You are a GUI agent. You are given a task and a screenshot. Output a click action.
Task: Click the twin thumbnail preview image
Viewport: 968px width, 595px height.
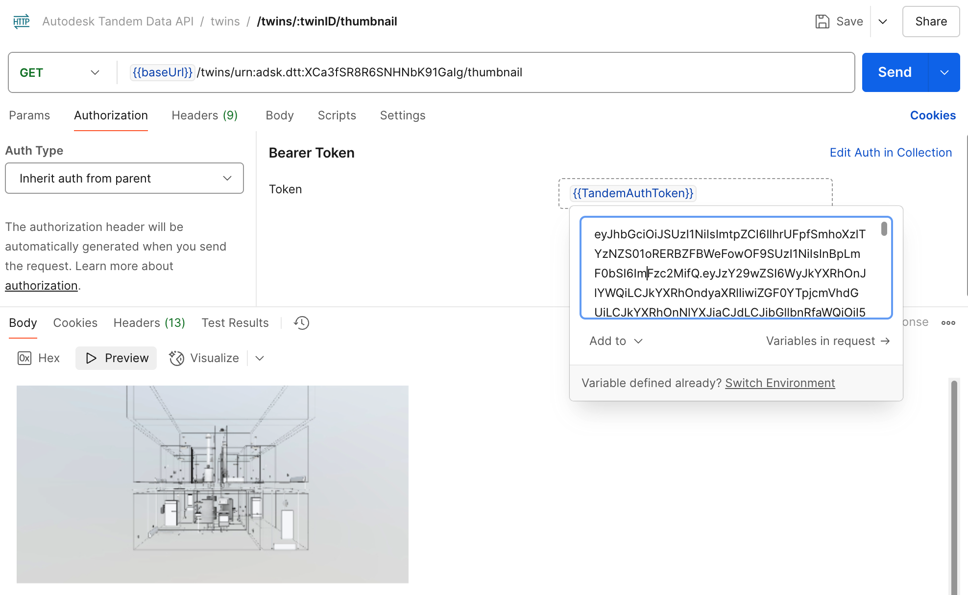coord(212,484)
